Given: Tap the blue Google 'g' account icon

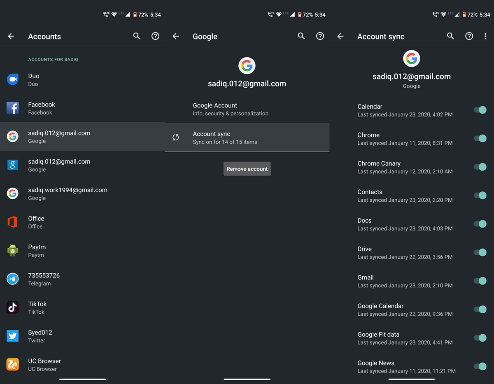Looking at the screenshot, I should (13, 165).
